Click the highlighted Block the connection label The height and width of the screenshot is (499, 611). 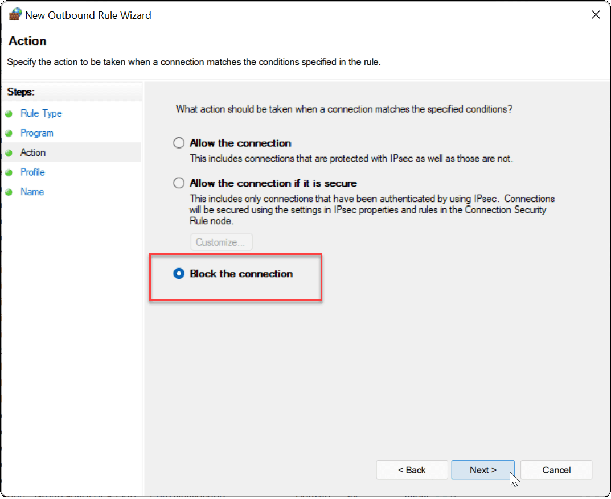point(240,273)
